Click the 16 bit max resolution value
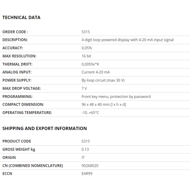190x190 pixels. [x=86, y=56]
